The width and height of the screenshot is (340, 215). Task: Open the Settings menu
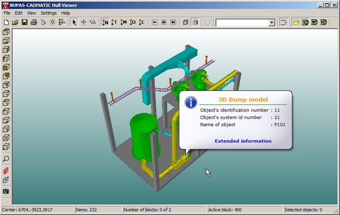(x=48, y=13)
